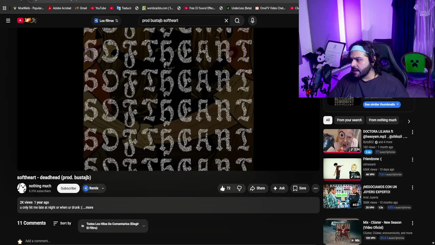Open the OmeTV Video Chat bookmark
This screenshot has width=435, height=245.
(270, 8)
